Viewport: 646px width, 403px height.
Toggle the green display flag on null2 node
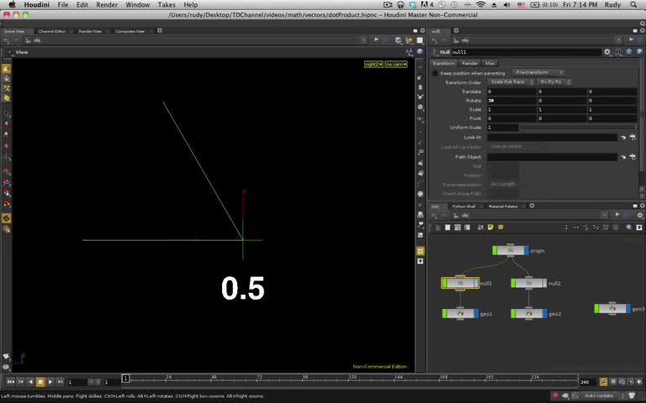tap(513, 283)
